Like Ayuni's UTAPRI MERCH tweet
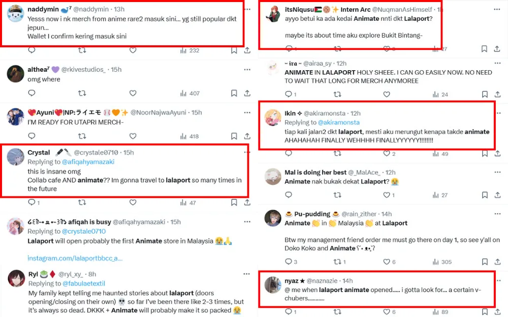Image resolution: width=508 pixels, height=317 pixels. click(133, 136)
